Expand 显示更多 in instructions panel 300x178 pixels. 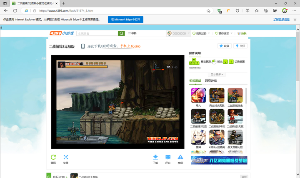(217, 74)
